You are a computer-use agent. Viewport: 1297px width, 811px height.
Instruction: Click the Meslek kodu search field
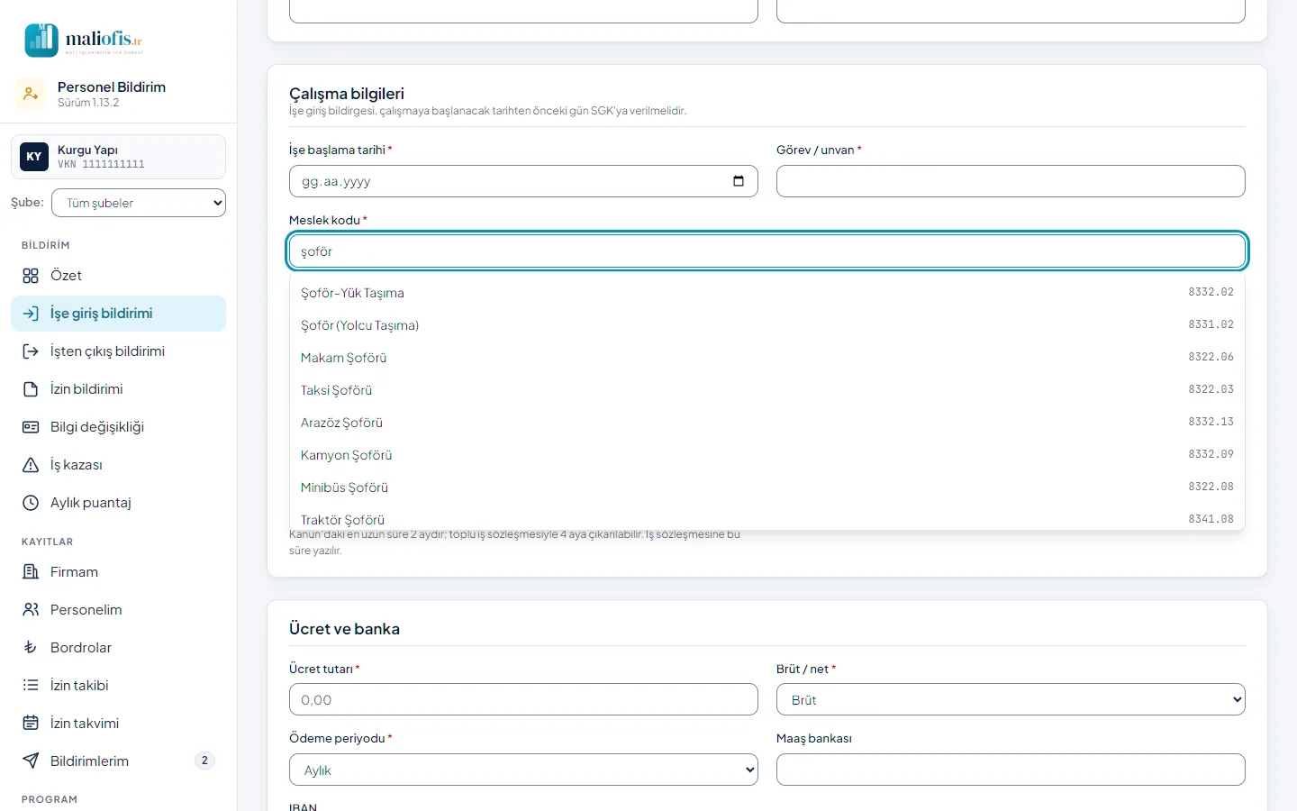point(767,251)
